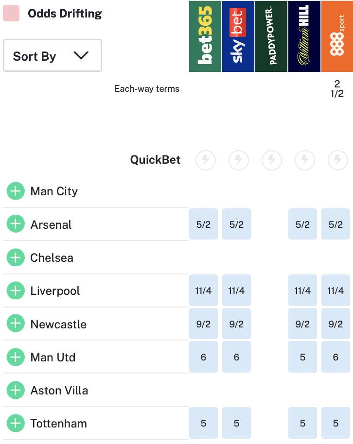Click the William Hill bookmaker logo
The image size is (353, 444).
pyautogui.click(x=304, y=36)
